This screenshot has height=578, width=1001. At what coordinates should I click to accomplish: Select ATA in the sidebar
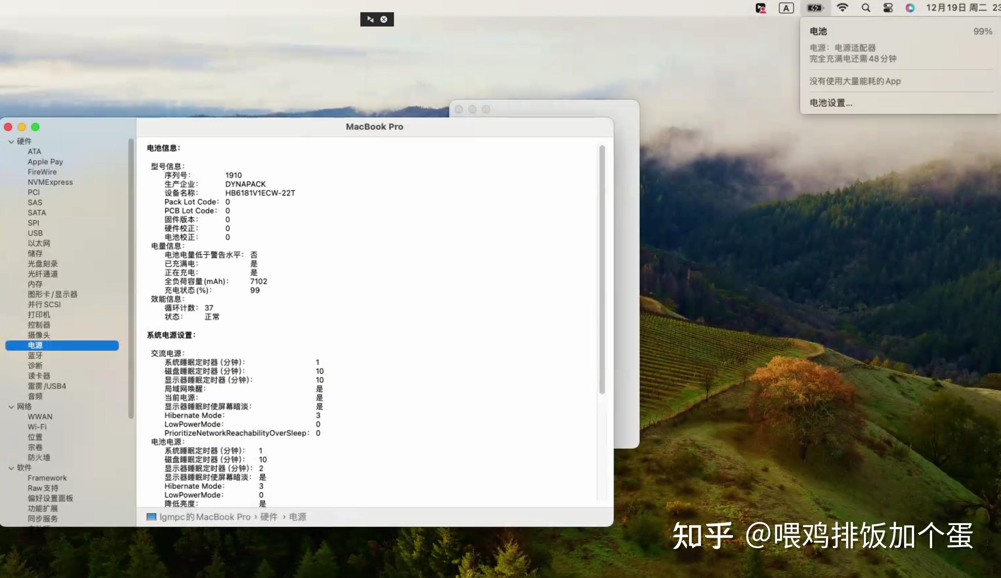pos(35,151)
